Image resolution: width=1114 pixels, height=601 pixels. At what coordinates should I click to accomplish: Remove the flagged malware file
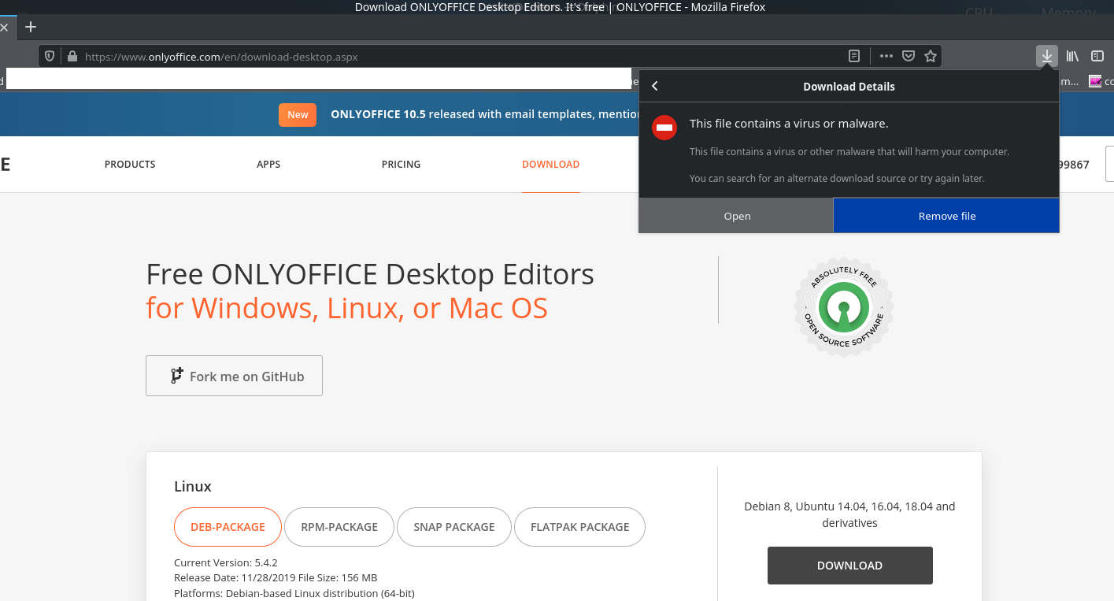pyautogui.click(x=946, y=215)
